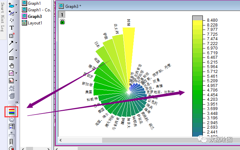
Task: Add color scale using striped icon
Action: pyautogui.click(x=12, y=112)
